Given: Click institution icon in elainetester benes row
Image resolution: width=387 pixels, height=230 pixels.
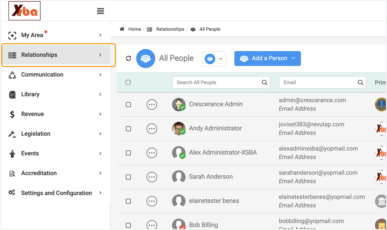Looking at the screenshot, I should (381, 201).
